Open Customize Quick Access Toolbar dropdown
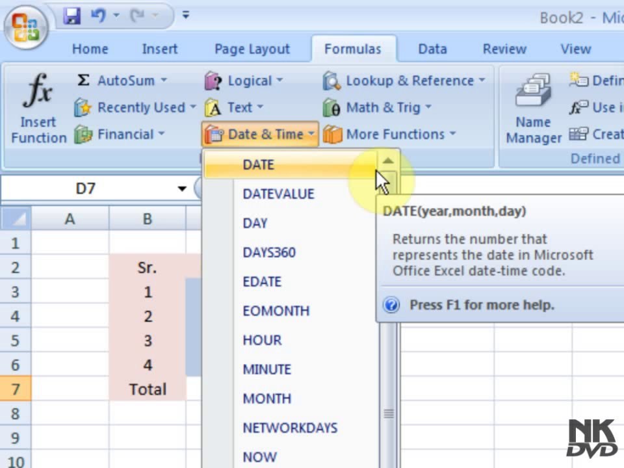The image size is (624, 468). [185, 15]
